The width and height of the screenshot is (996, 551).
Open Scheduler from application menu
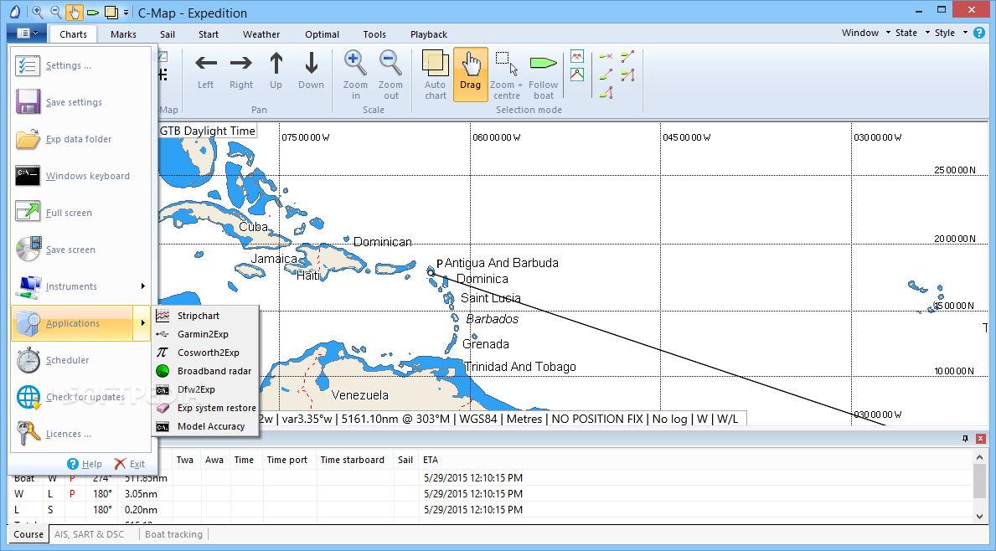[x=80, y=360]
